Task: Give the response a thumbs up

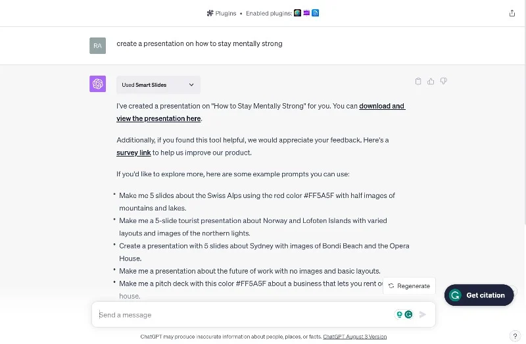Action: (x=431, y=82)
